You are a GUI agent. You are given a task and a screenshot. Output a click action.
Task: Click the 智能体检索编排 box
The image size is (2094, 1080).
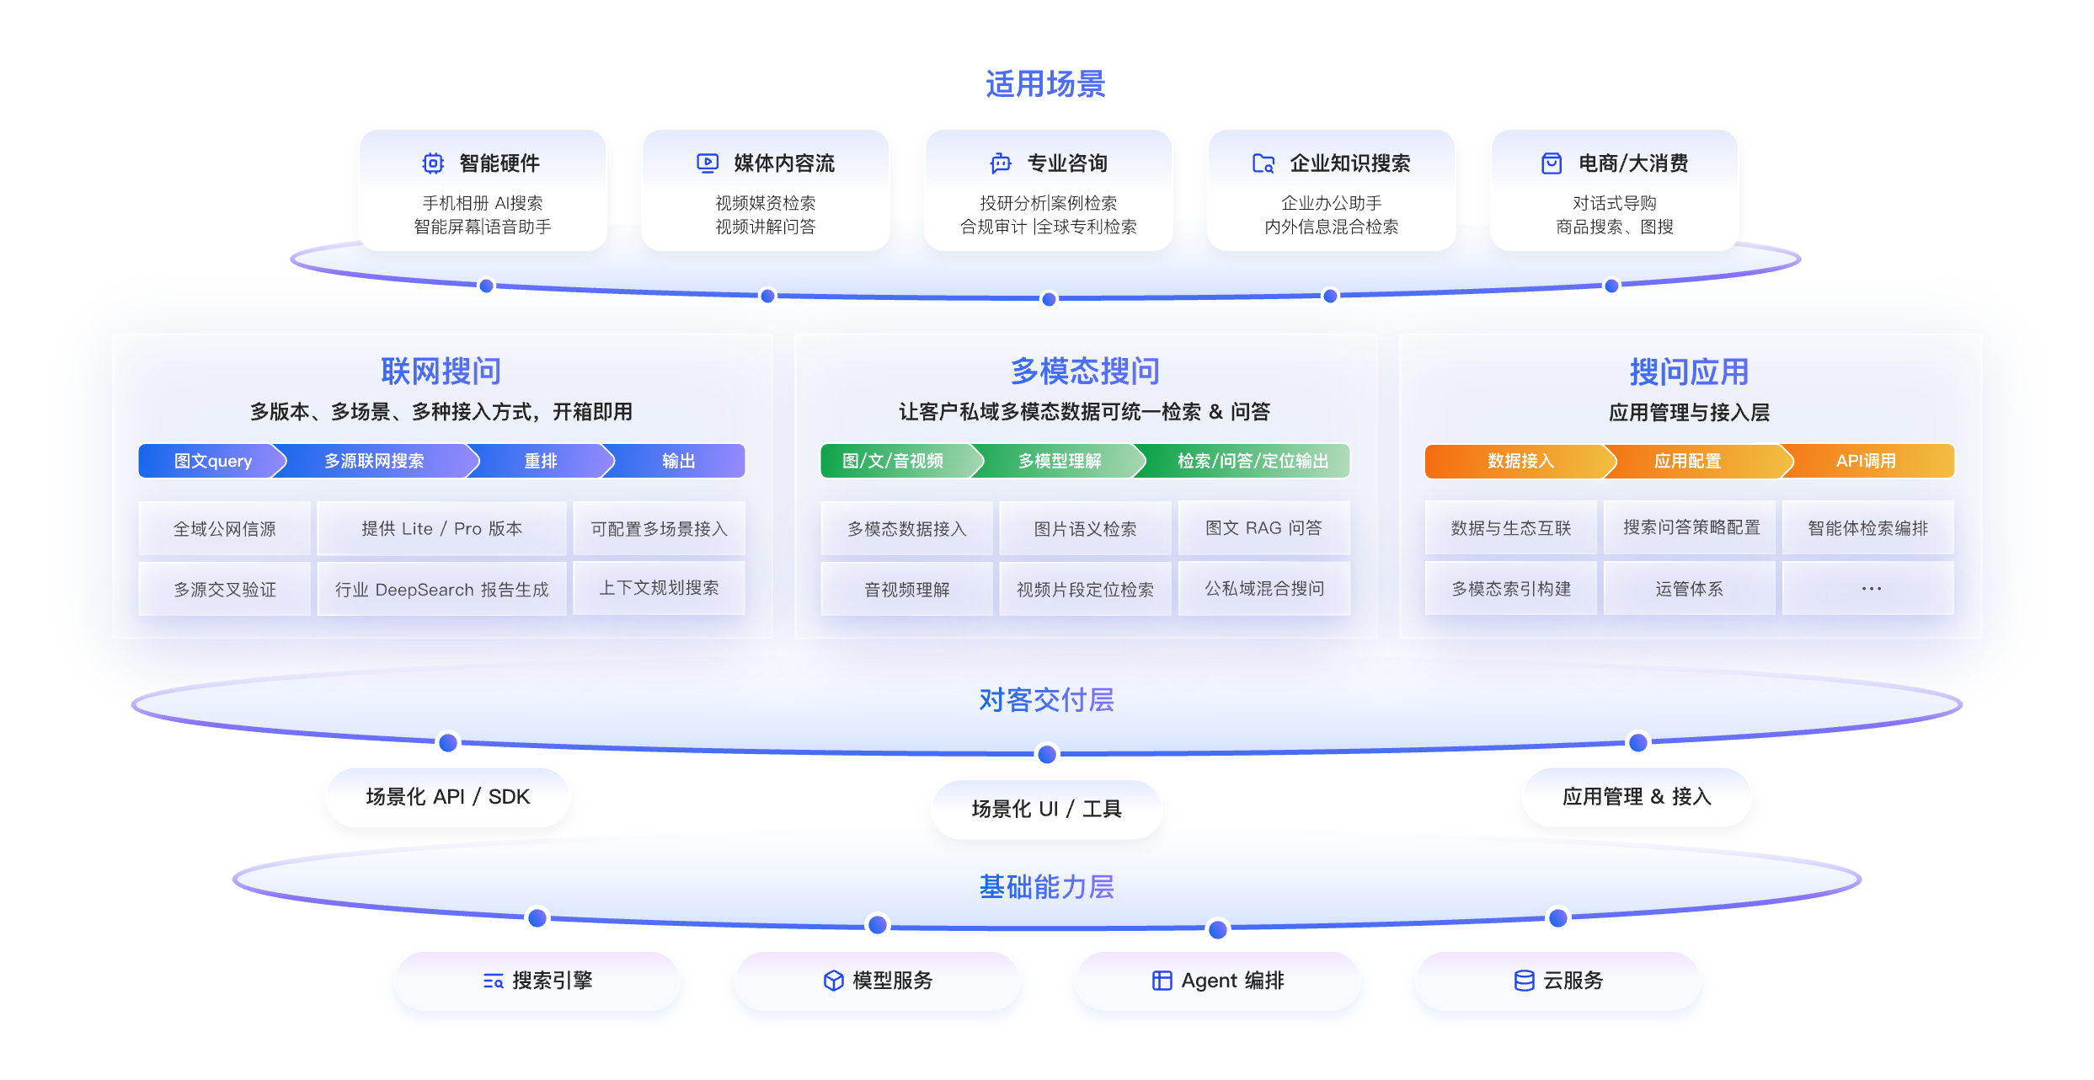coord(1868,528)
